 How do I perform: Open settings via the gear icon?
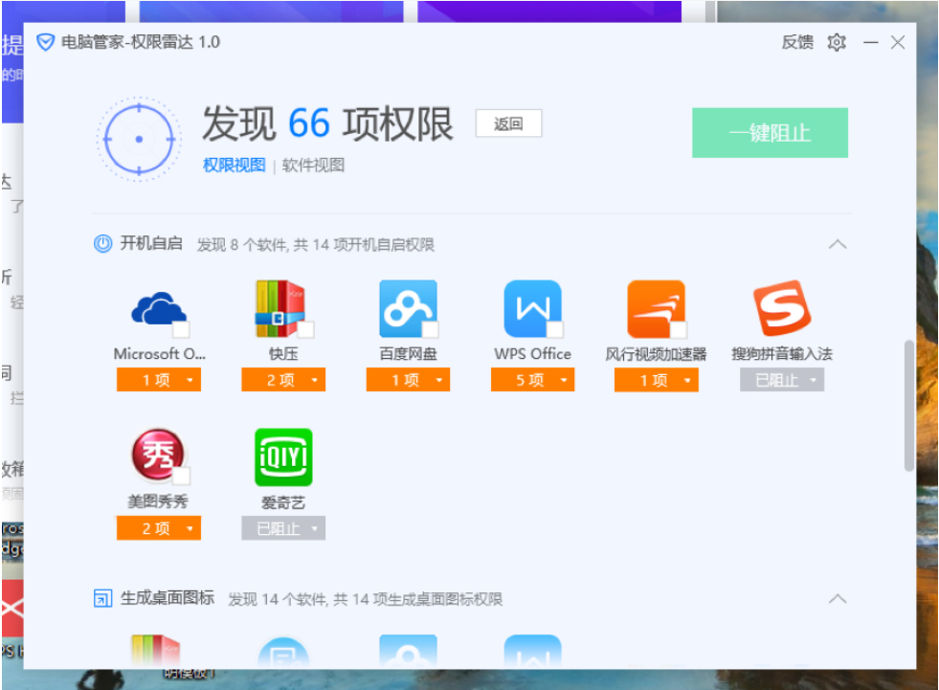(837, 42)
